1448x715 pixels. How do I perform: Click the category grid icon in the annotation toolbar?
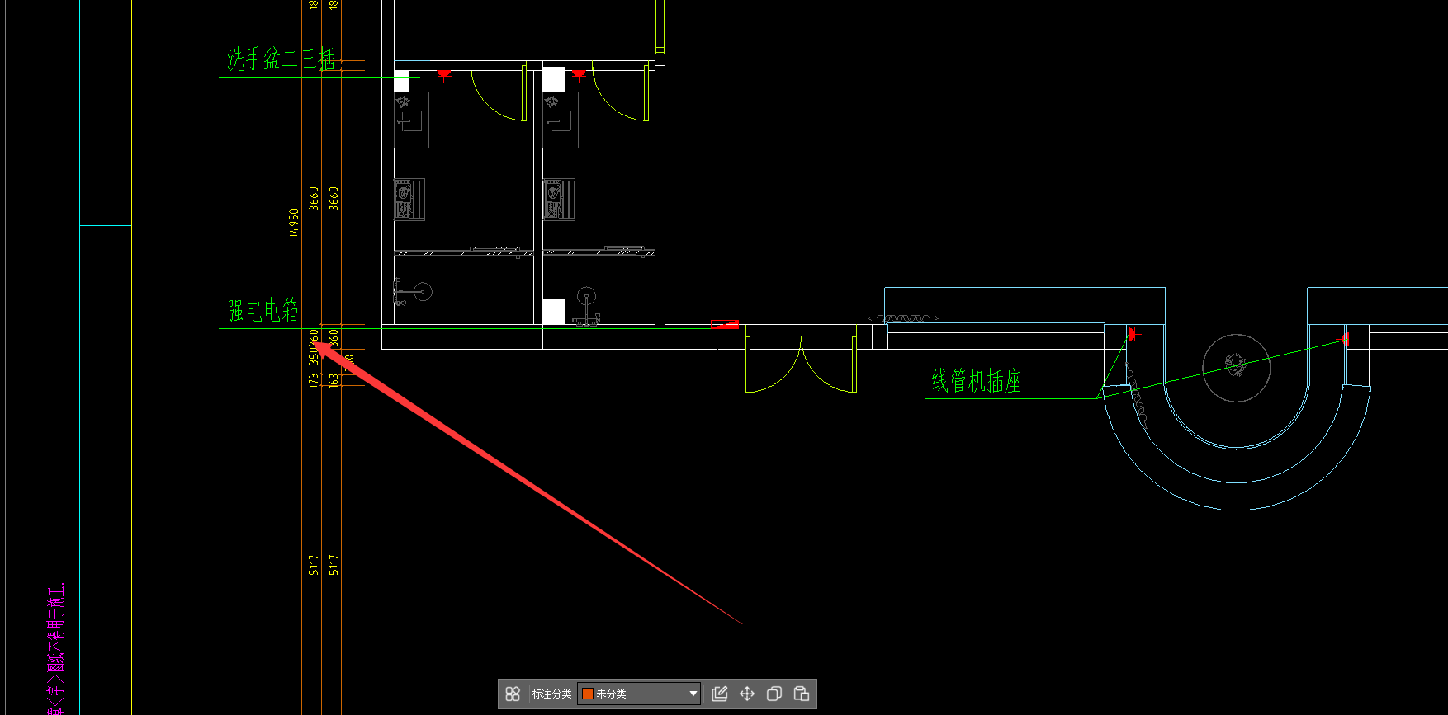[x=513, y=694]
